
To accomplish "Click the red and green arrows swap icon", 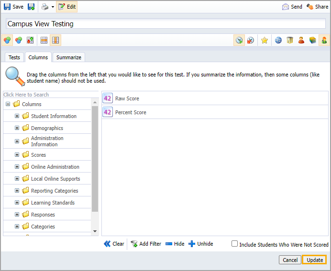I will (x=30, y=40).
